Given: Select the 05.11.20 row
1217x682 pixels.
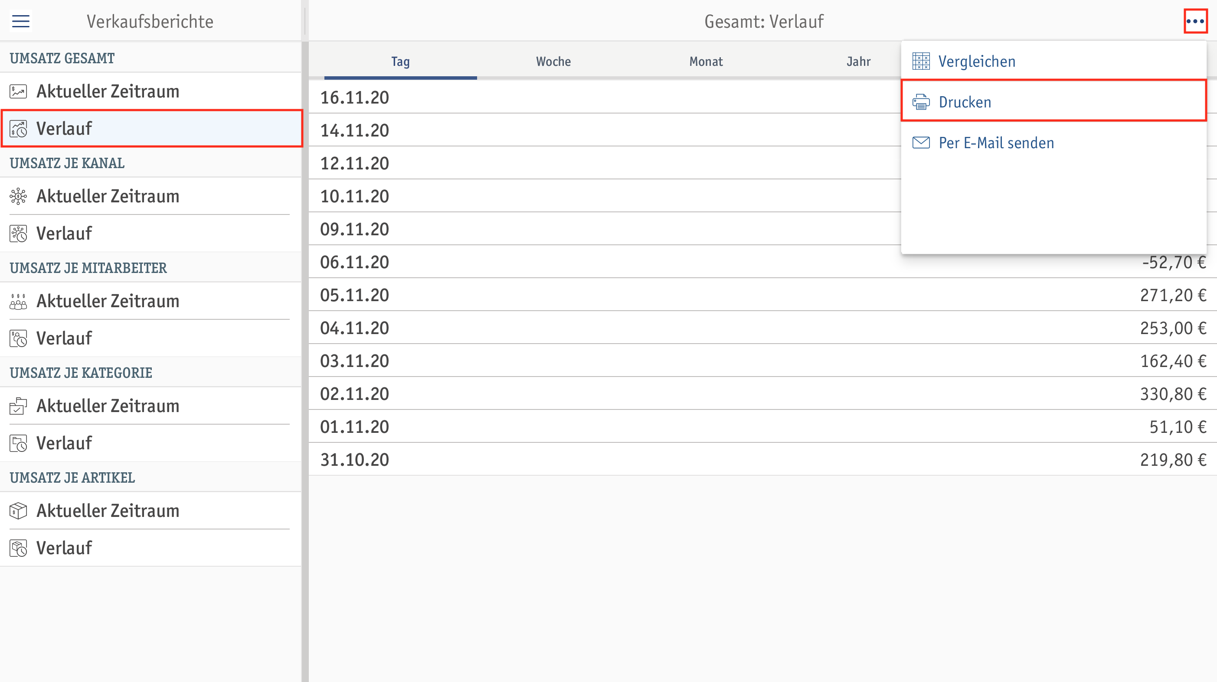Looking at the screenshot, I should 762,295.
